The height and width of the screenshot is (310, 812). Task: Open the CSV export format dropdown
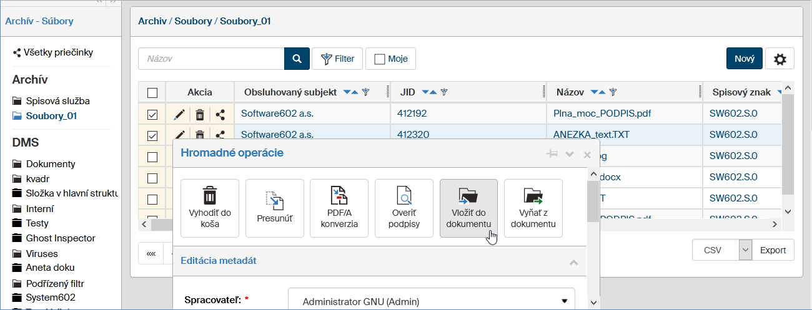745,250
